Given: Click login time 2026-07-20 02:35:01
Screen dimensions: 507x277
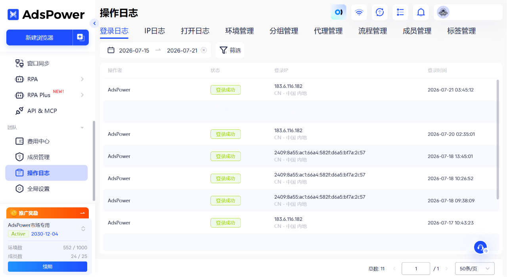Looking at the screenshot, I should coord(451,134).
